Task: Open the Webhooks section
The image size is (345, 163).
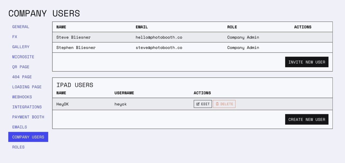Action: (22, 97)
